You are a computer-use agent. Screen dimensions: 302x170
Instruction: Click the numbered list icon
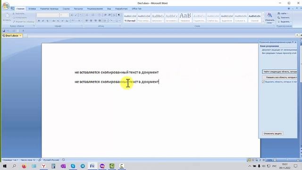(x=93, y=15)
